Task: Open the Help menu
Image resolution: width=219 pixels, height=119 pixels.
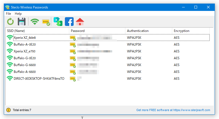Action: [x=18, y=14]
